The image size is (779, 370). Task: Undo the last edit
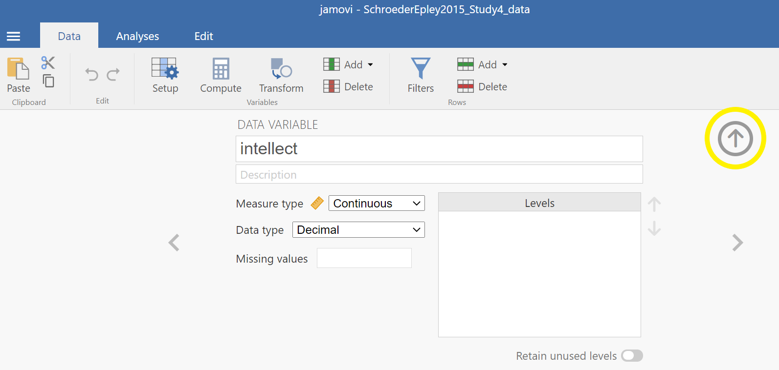pos(91,74)
